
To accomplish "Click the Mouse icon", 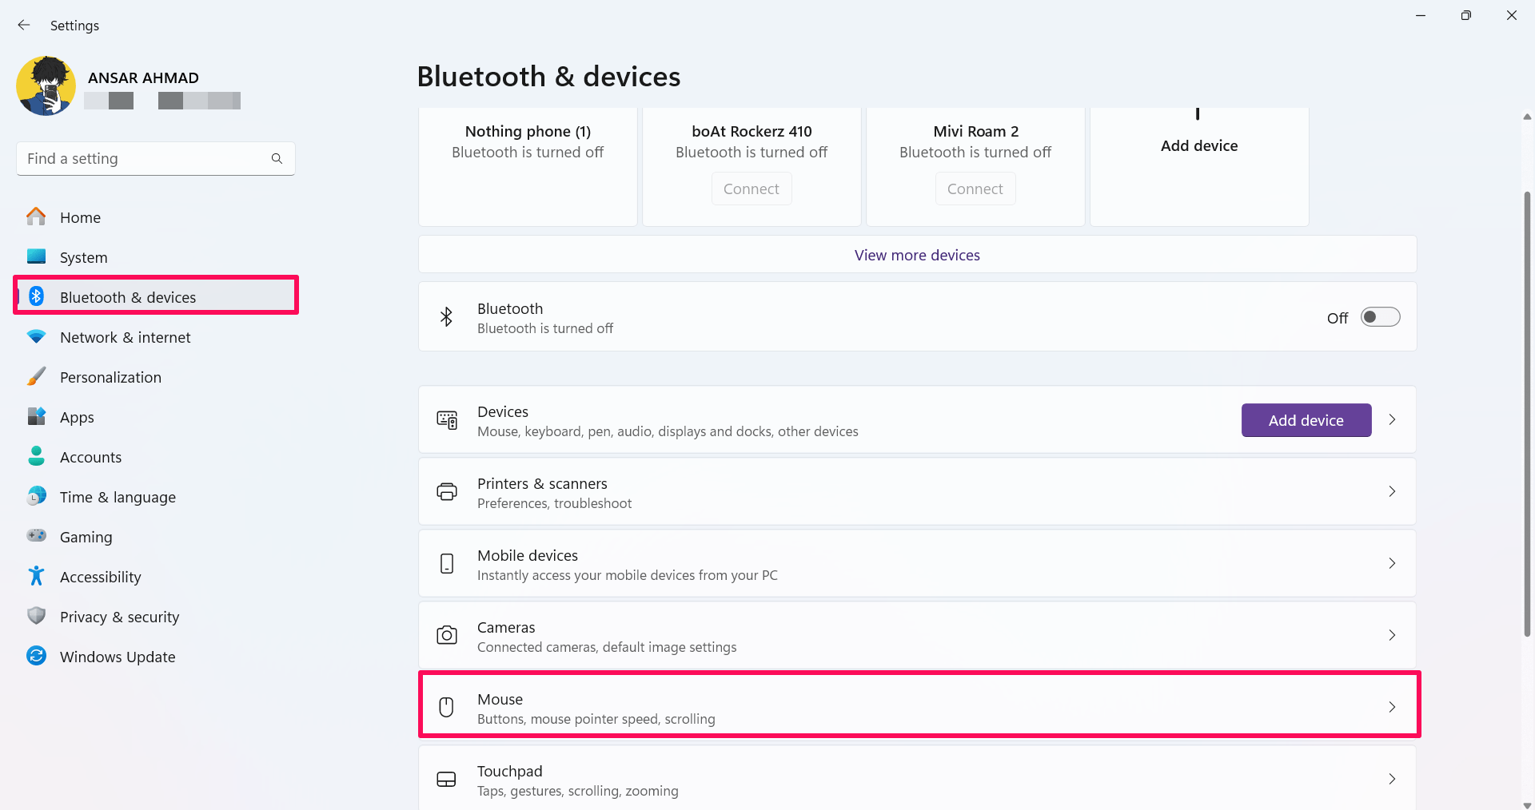I will coord(447,707).
